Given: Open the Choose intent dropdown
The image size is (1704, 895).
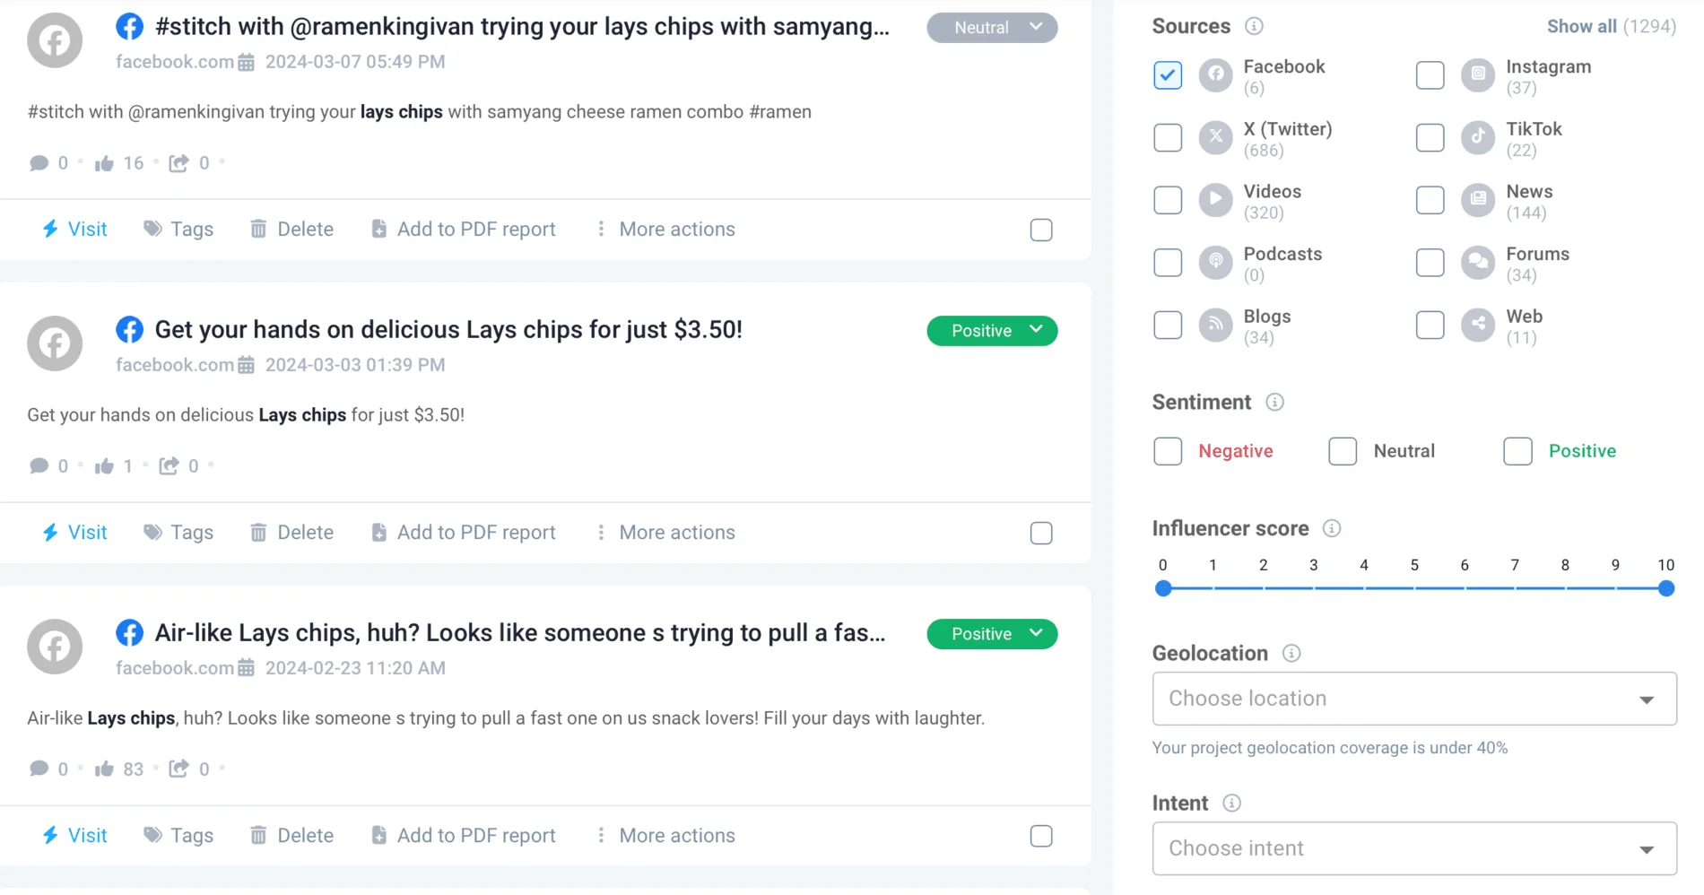Looking at the screenshot, I should pos(1414,848).
